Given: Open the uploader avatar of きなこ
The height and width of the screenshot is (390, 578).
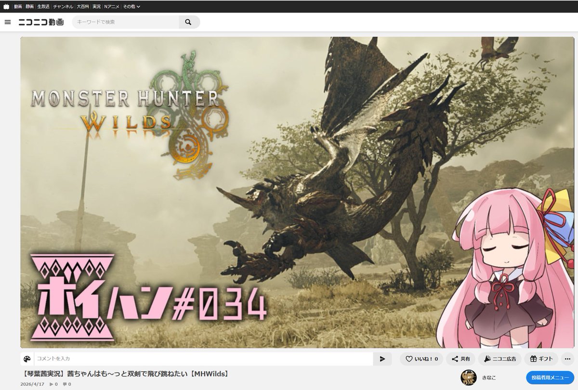Looking at the screenshot, I should click(x=469, y=377).
